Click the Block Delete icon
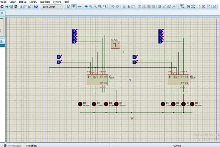Screen dimensions: 220x147 click(153, 7)
